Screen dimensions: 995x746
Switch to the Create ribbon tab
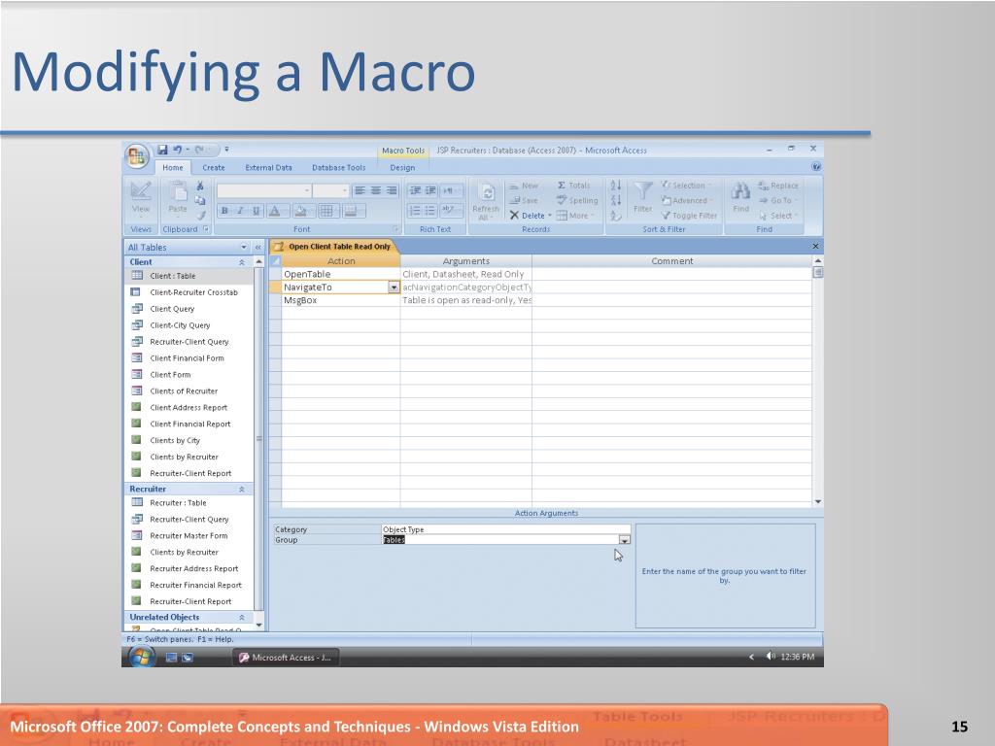tap(214, 167)
